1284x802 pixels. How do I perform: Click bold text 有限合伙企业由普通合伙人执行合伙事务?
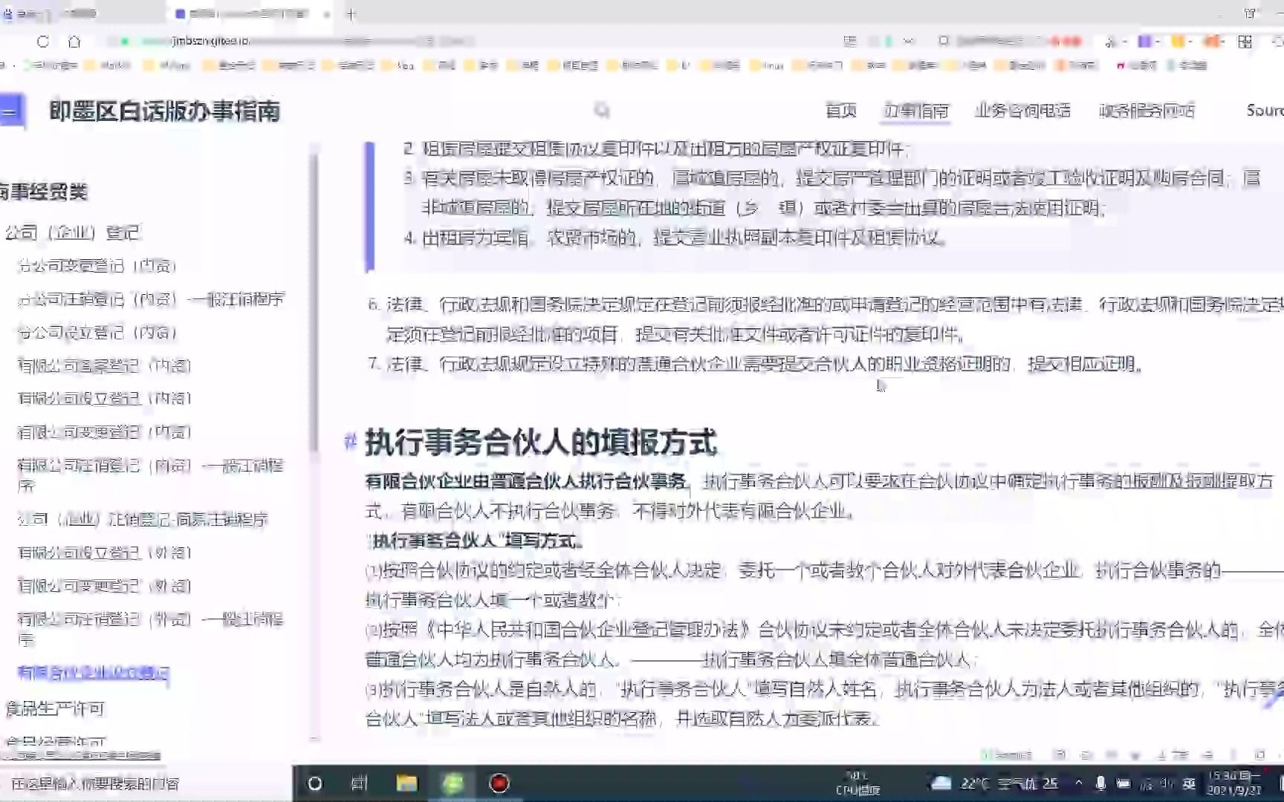(x=526, y=481)
